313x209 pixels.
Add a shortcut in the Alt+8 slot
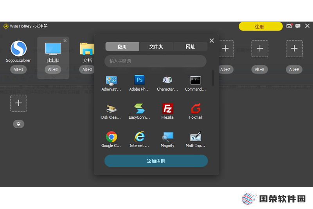[260, 48]
